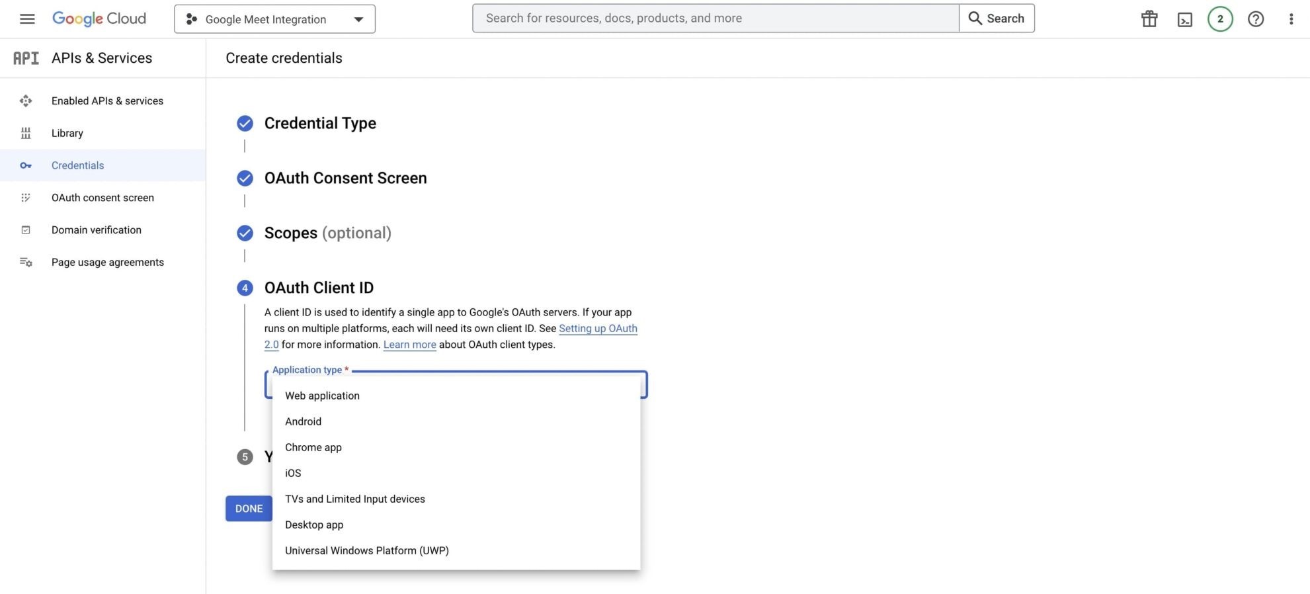
Task: Go to Enabled APIs & services
Action: tap(107, 101)
